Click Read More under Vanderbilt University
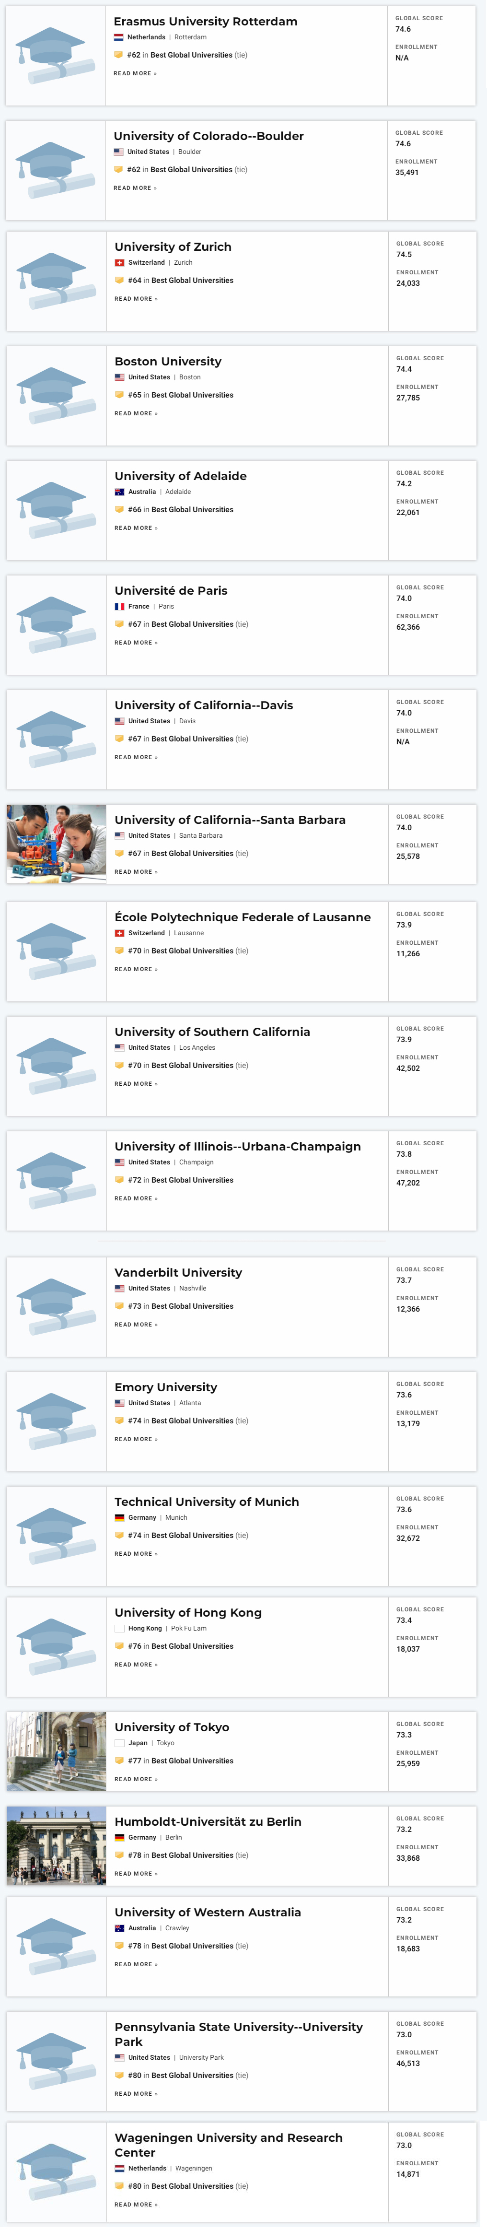487x2230 pixels. click(136, 1325)
